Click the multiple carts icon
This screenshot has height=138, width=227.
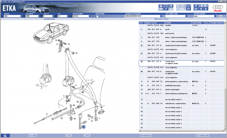pyautogui.click(x=189, y=6)
